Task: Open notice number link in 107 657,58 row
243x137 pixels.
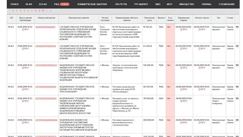Action: (x=46, y=87)
